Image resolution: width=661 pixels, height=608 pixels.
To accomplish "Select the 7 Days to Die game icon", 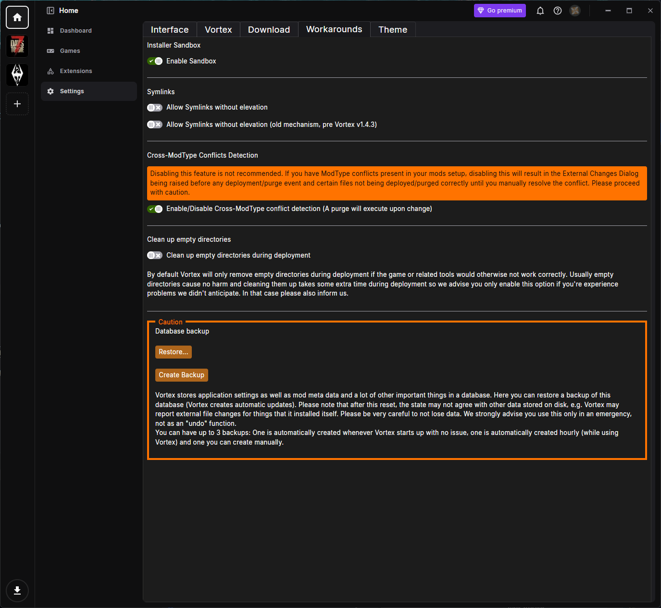I will (x=17, y=46).
